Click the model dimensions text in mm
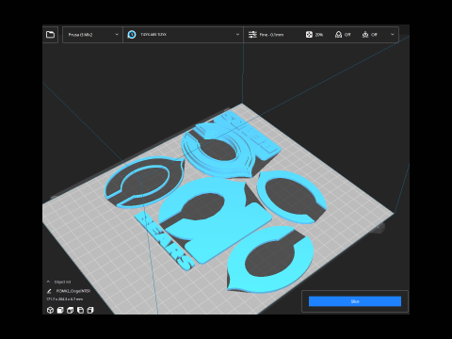Viewport: 452px width, 339px height. click(x=64, y=299)
